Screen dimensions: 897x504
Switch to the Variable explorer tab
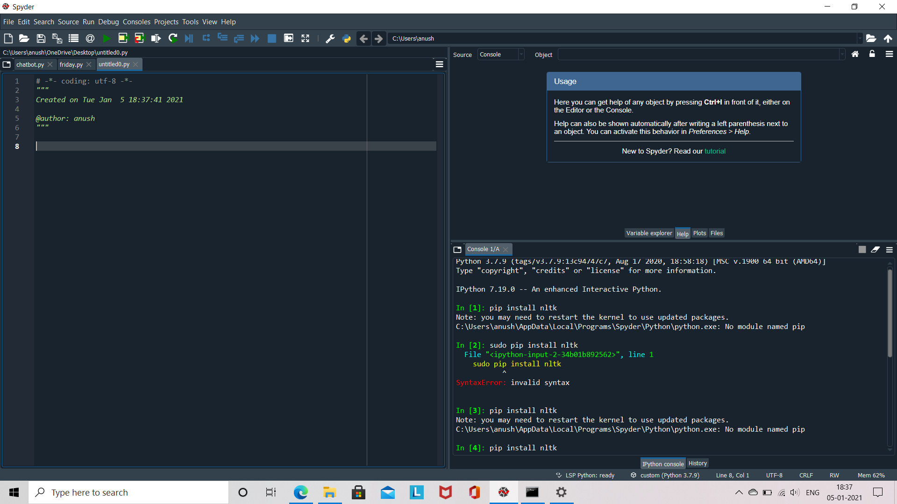(x=649, y=233)
